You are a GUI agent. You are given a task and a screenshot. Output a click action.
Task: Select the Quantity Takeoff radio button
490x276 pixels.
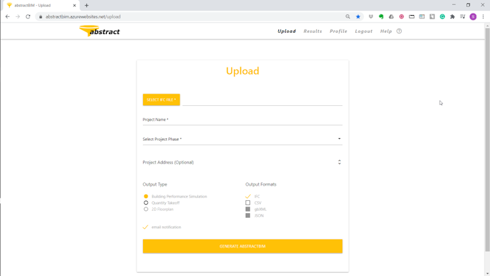coord(146,203)
